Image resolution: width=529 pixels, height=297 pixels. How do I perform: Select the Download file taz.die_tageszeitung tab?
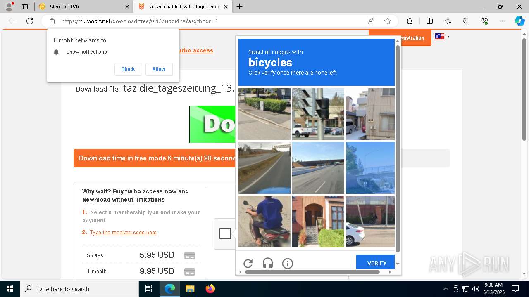(x=182, y=7)
